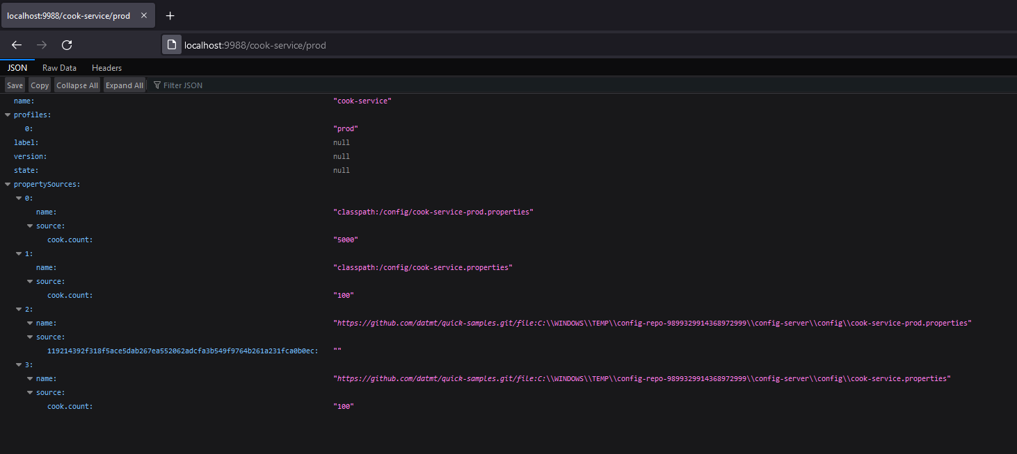The image size is (1017, 454).
Task: Click the forward navigation arrow
Action: (x=41, y=44)
